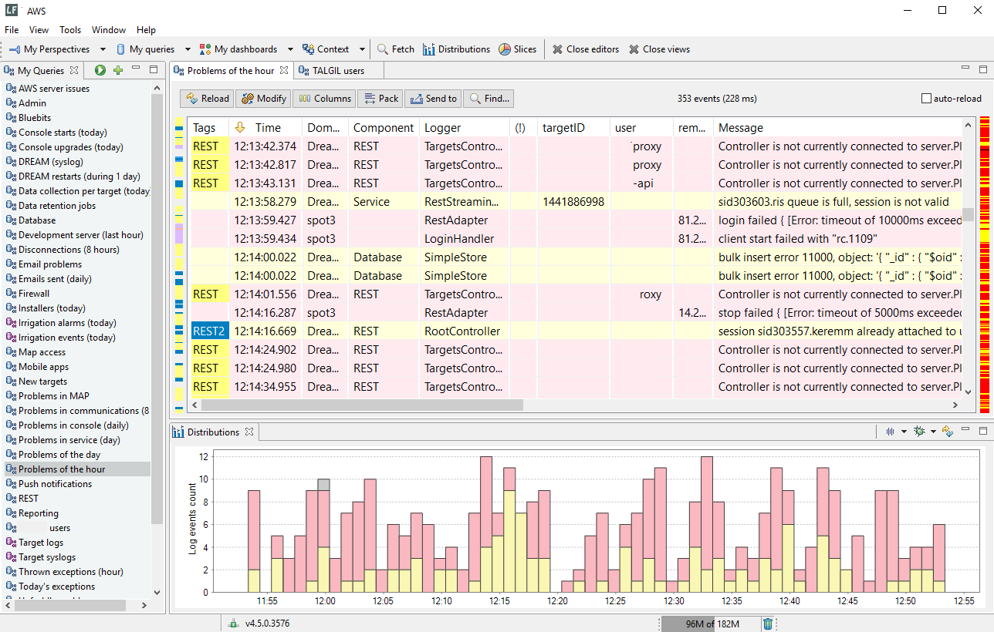The height and width of the screenshot is (632, 994).
Task: Close all editors from toolbar
Action: pos(585,49)
